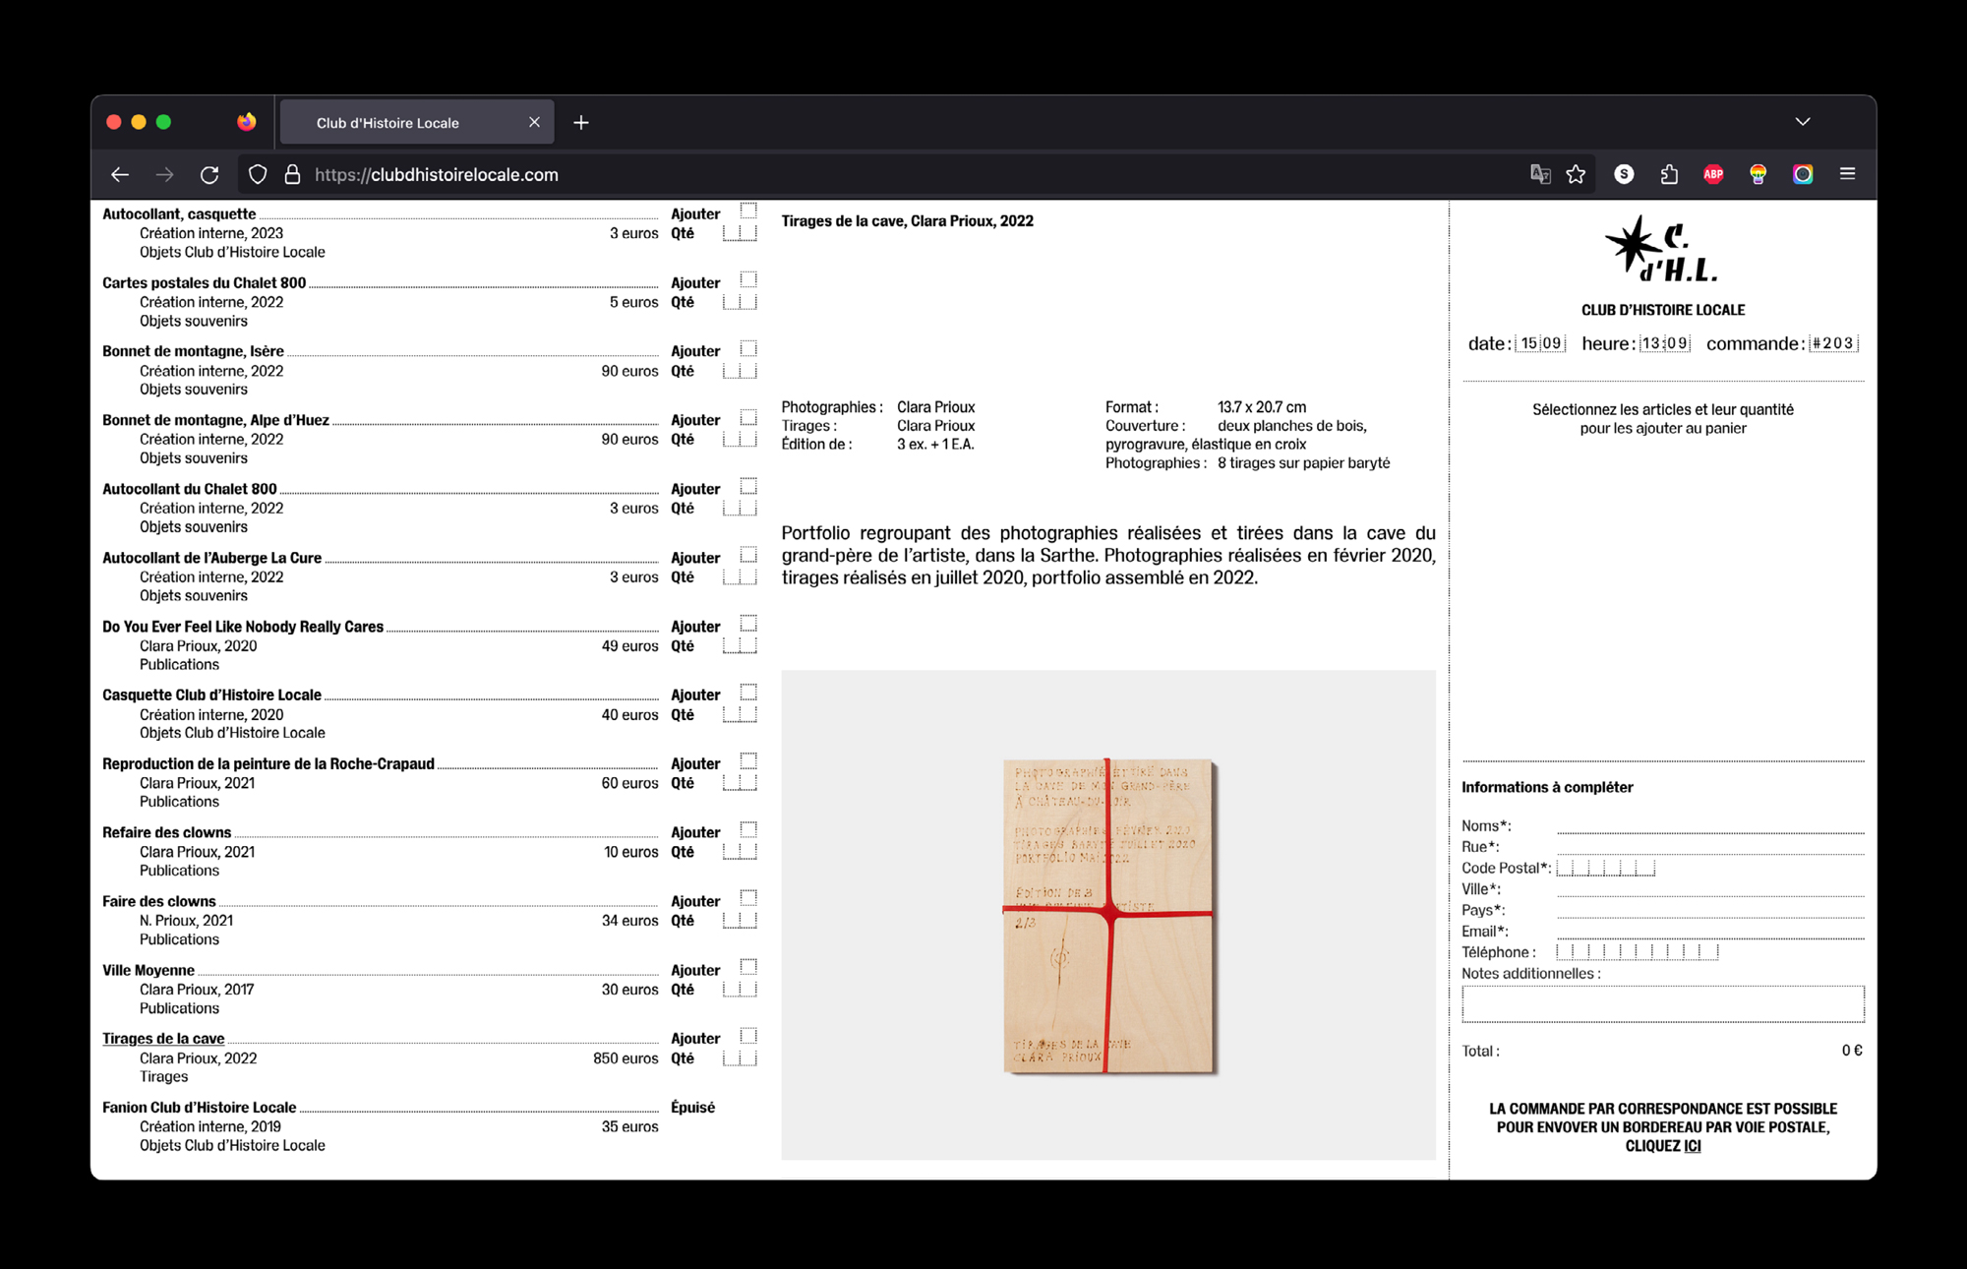Open Firefox hamburger menu
This screenshot has width=1967, height=1269.
[x=1847, y=174]
